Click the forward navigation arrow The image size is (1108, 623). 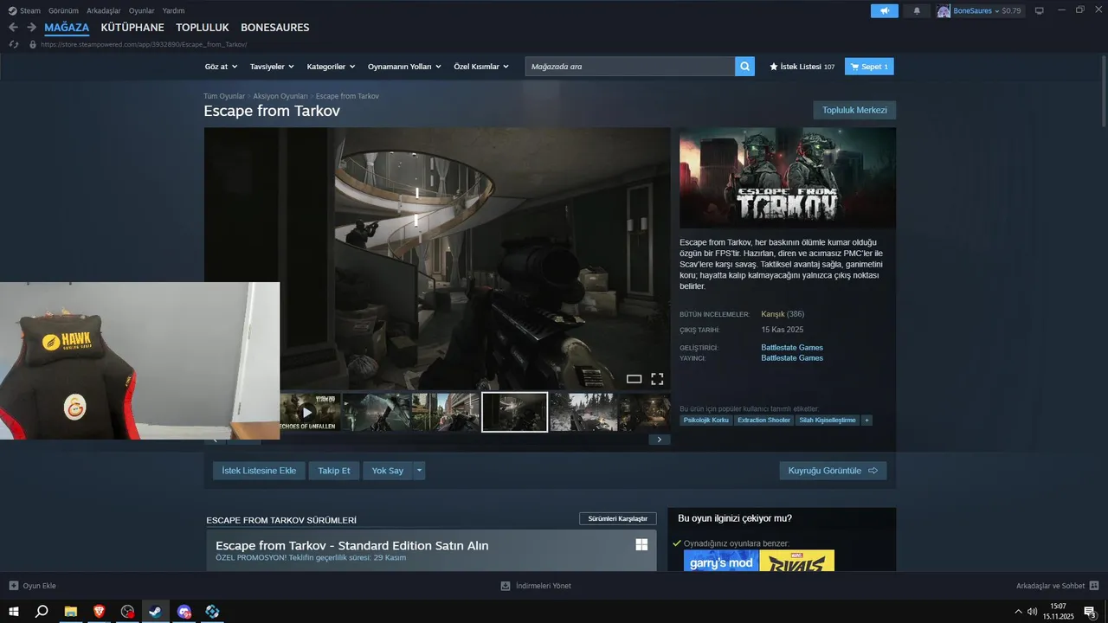tap(31, 28)
